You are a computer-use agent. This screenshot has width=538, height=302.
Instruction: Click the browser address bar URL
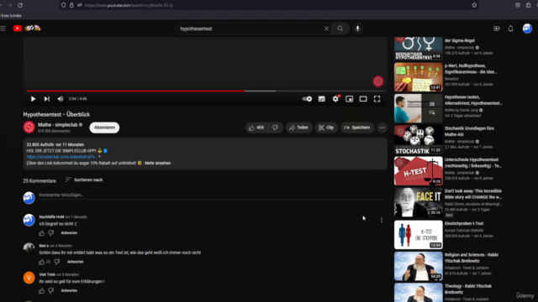click(x=129, y=5)
